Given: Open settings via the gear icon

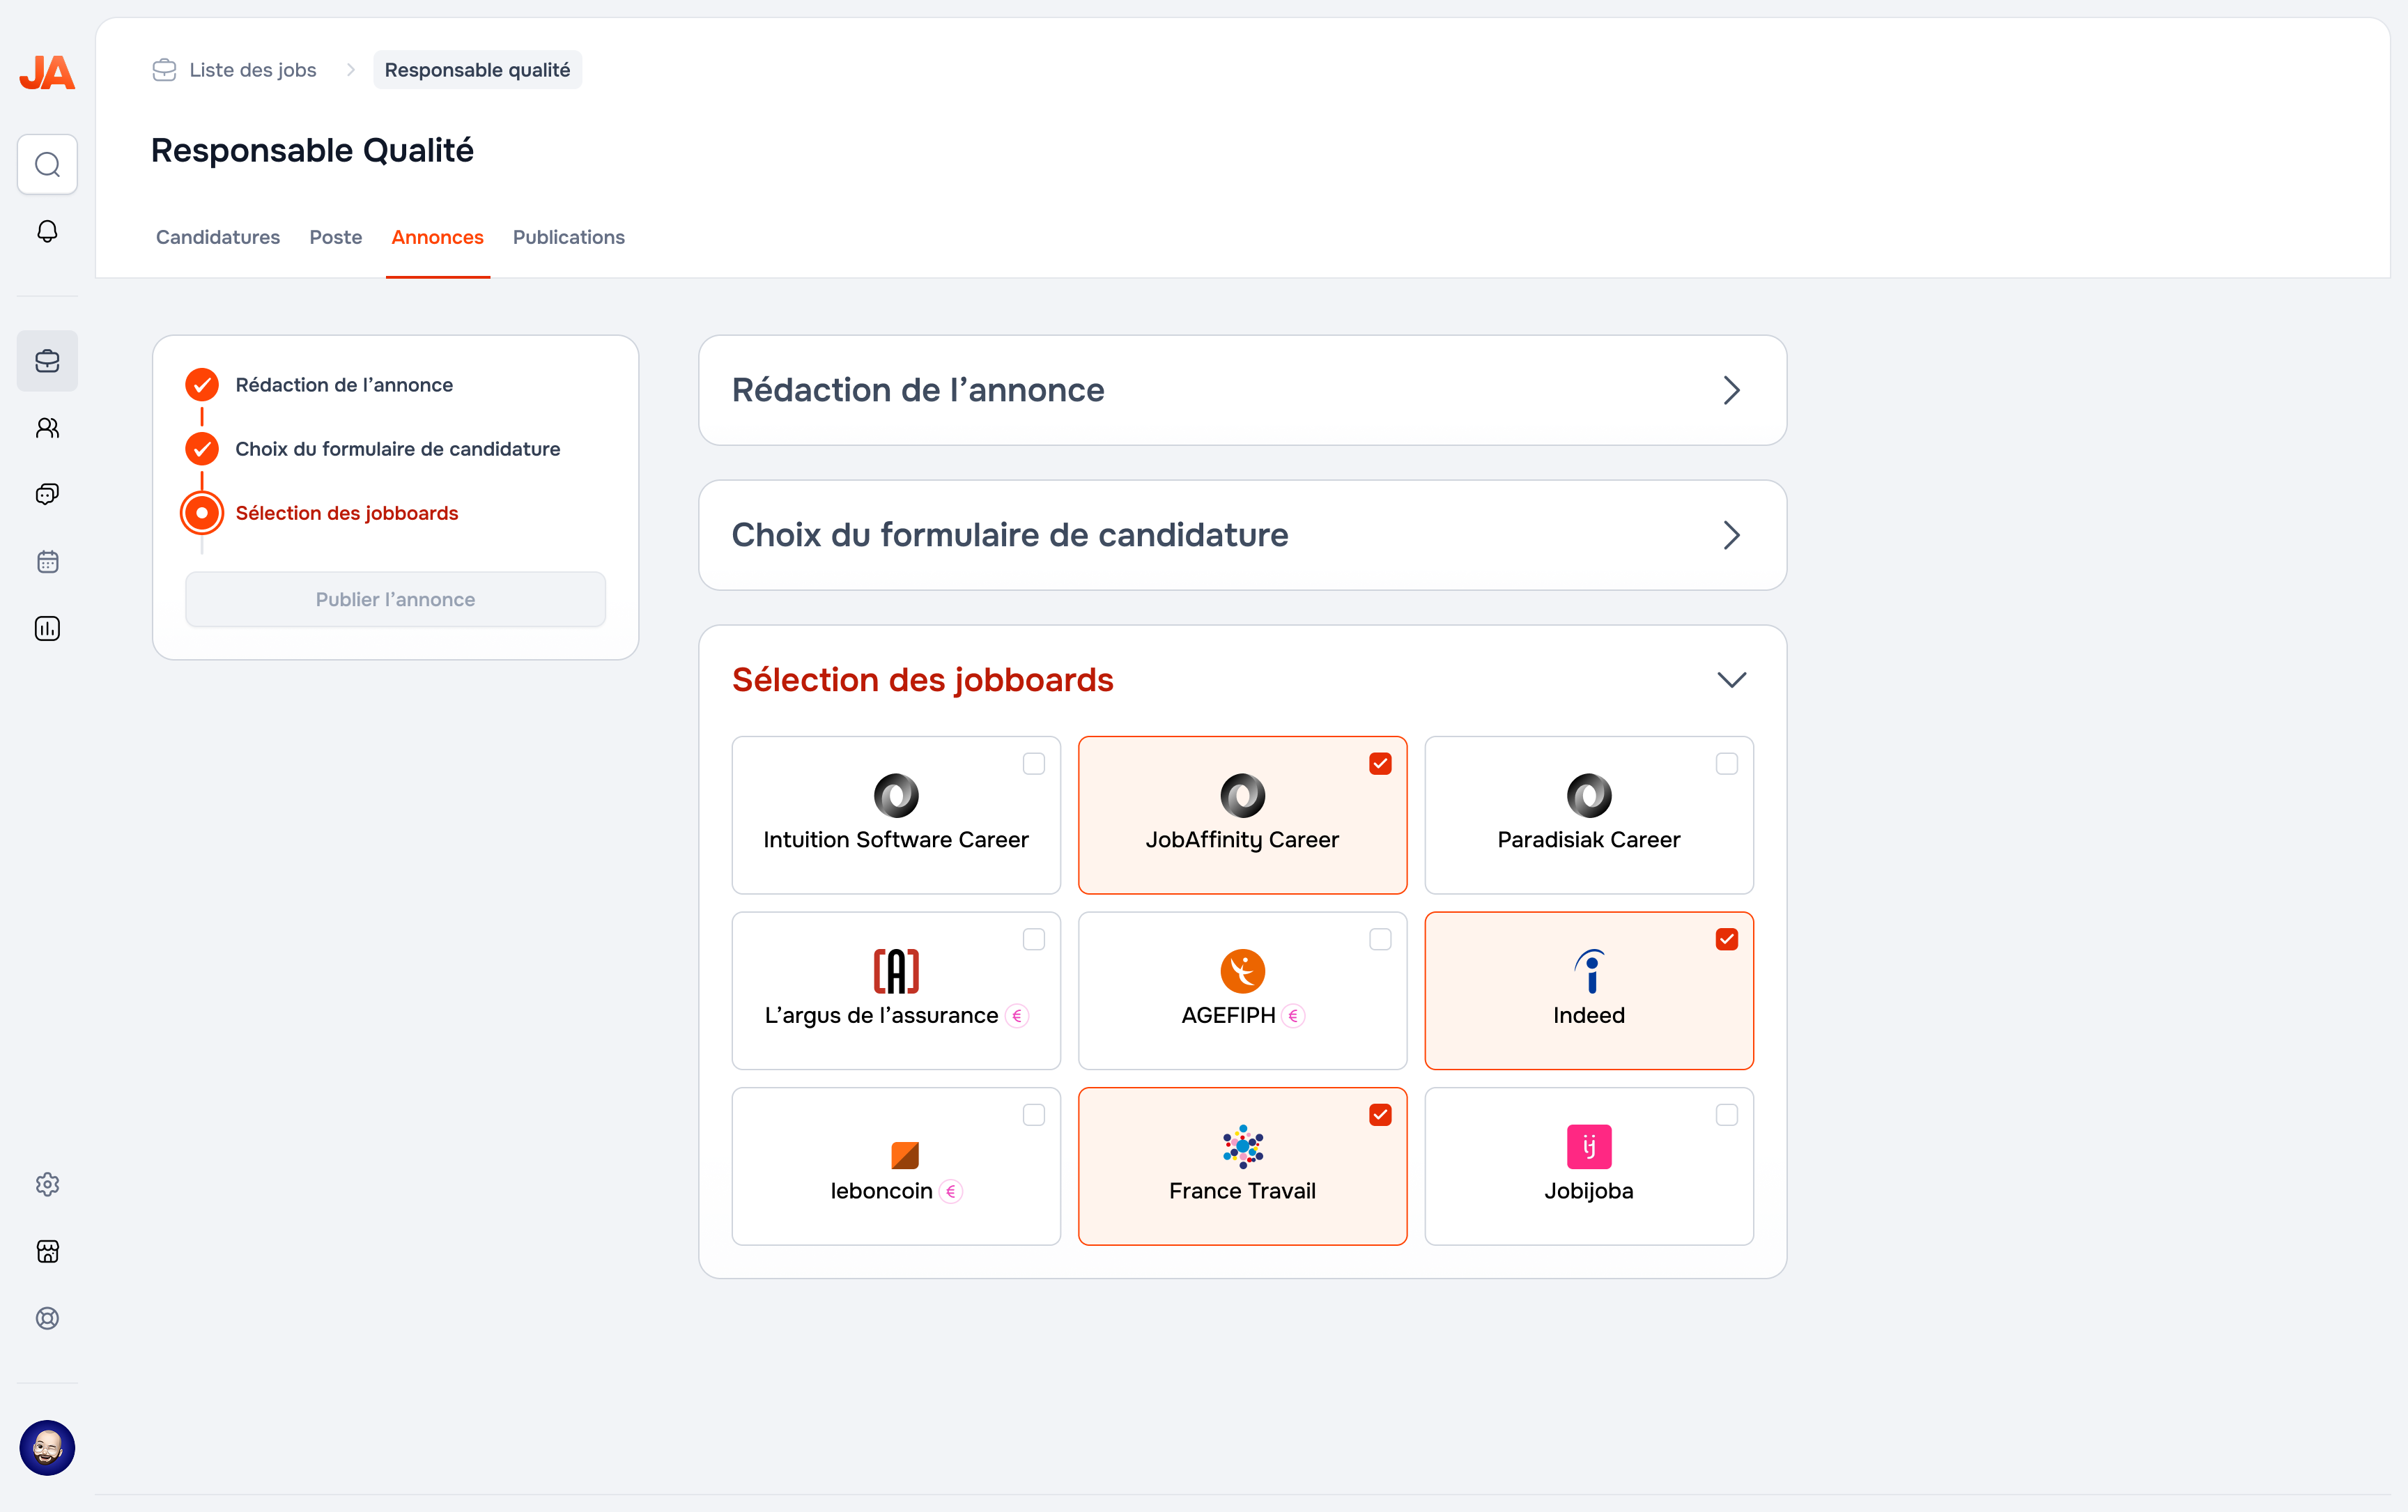Looking at the screenshot, I should pyautogui.click(x=47, y=1184).
